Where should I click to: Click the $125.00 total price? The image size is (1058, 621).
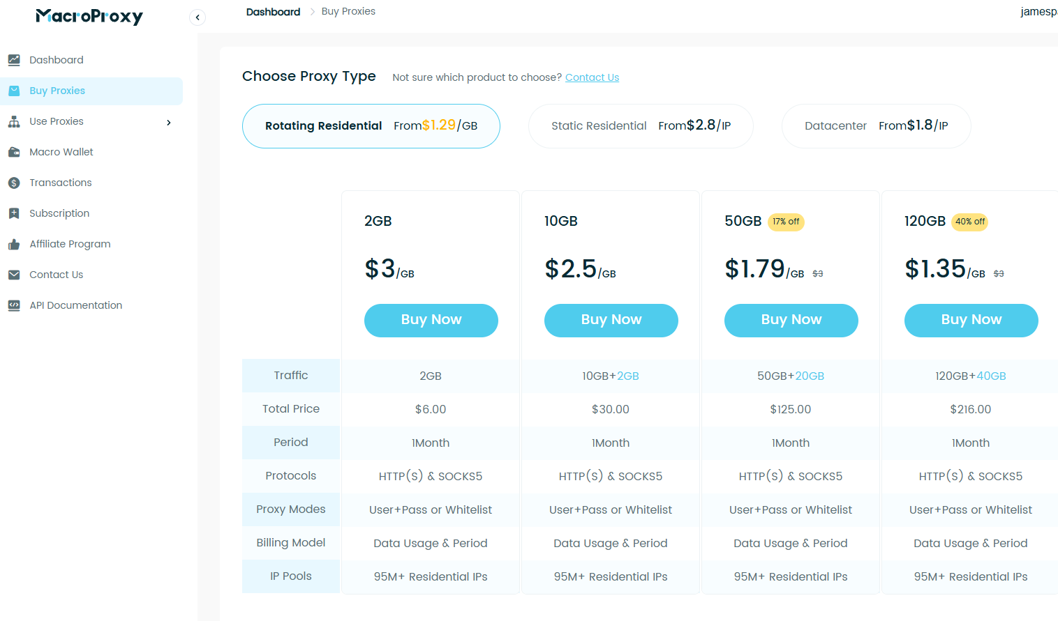click(791, 410)
